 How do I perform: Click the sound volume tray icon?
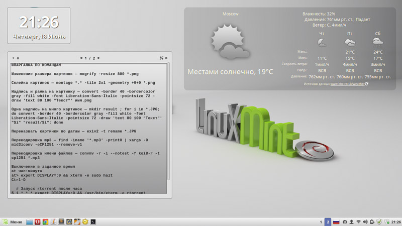(365, 222)
